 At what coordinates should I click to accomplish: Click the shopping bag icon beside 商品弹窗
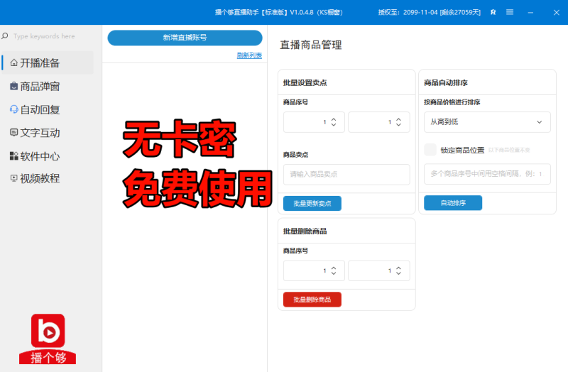tap(13, 86)
